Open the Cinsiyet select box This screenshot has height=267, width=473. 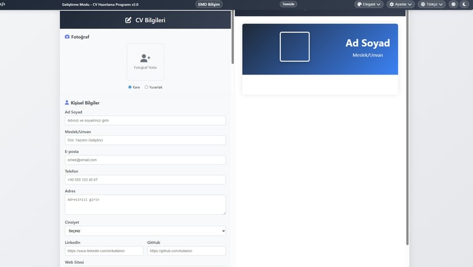[x=145, y=231]
